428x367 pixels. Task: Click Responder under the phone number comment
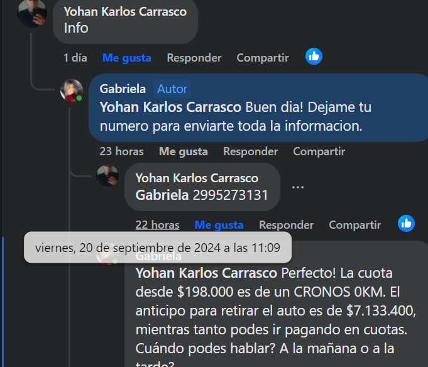coord(286,225)
